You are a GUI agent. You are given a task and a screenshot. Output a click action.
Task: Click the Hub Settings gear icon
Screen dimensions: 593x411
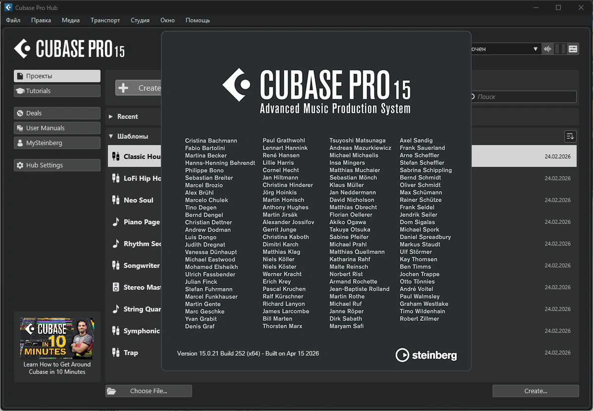(20, 165)
